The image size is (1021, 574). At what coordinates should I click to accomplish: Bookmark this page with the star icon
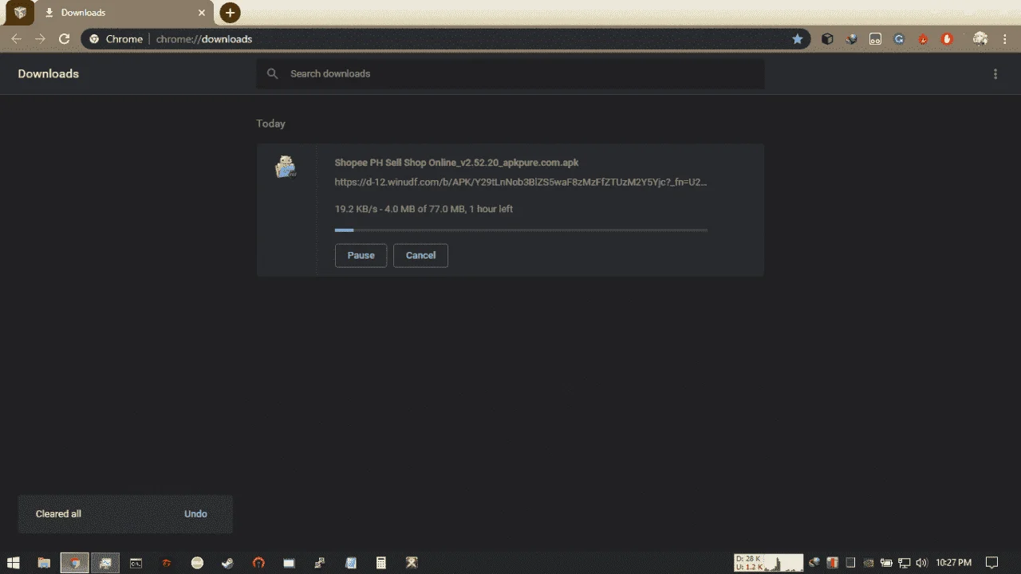(797, 38)
